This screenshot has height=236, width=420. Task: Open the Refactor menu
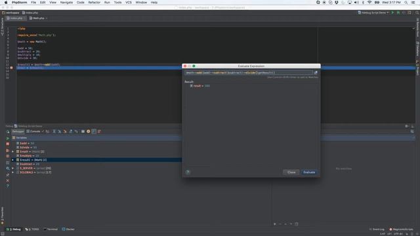coord(94,3)
